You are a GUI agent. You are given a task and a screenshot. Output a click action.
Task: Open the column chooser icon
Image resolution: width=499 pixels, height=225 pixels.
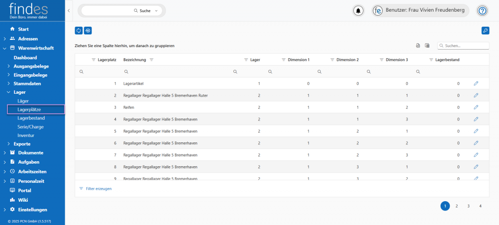coord(427,46)
